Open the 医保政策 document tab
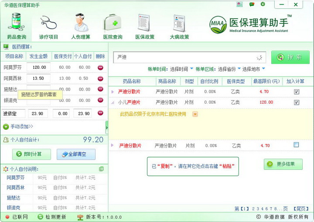314x222 pixels. point(145,26)
